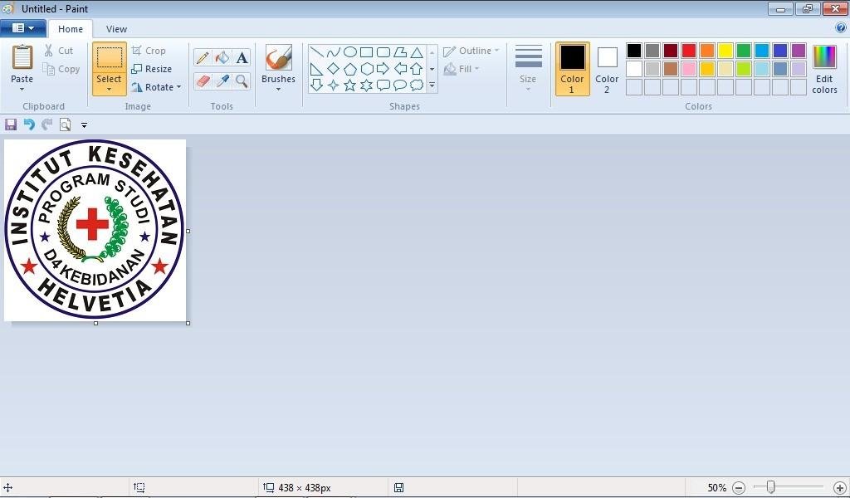
Task: Open the Select options dropdown arrow
Action: click(x=109, y=90)
